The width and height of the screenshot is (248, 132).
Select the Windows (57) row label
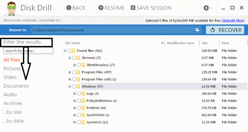pyautogui.click(x=92, y=87)
